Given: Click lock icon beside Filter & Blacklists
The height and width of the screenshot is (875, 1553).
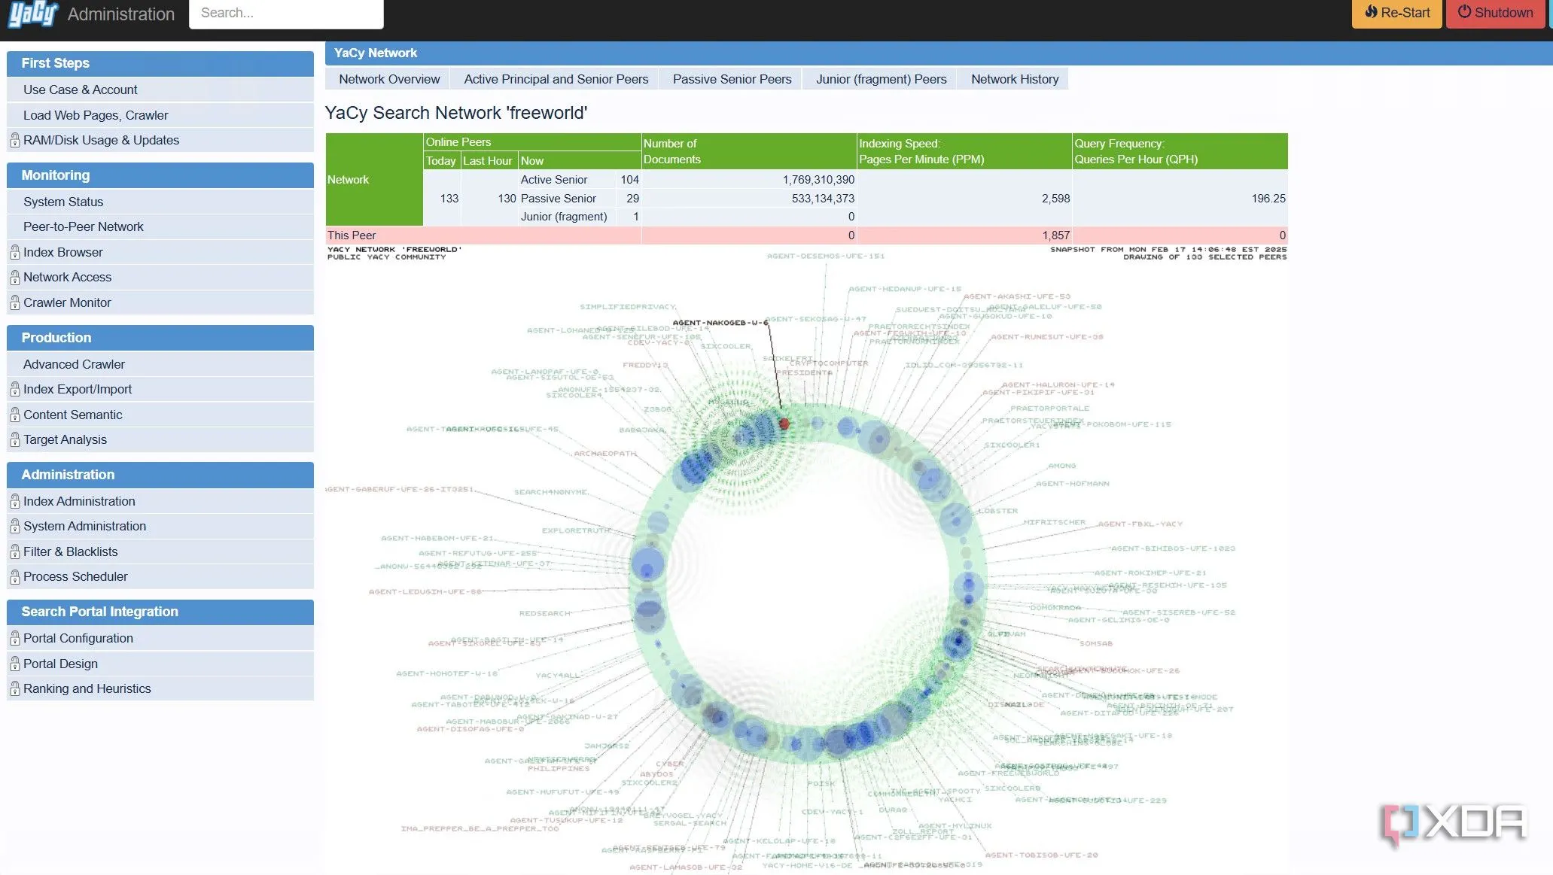Looking at the screenshot, I should [15, 552].
